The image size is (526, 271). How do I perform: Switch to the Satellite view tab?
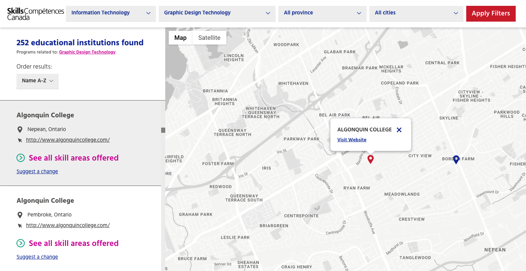tap(209, 38)
